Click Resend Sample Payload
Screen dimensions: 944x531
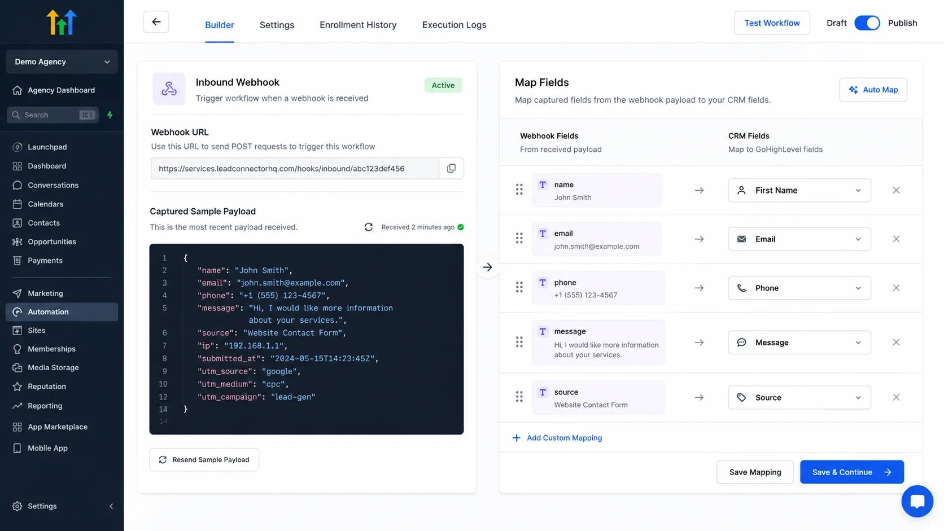204,459
